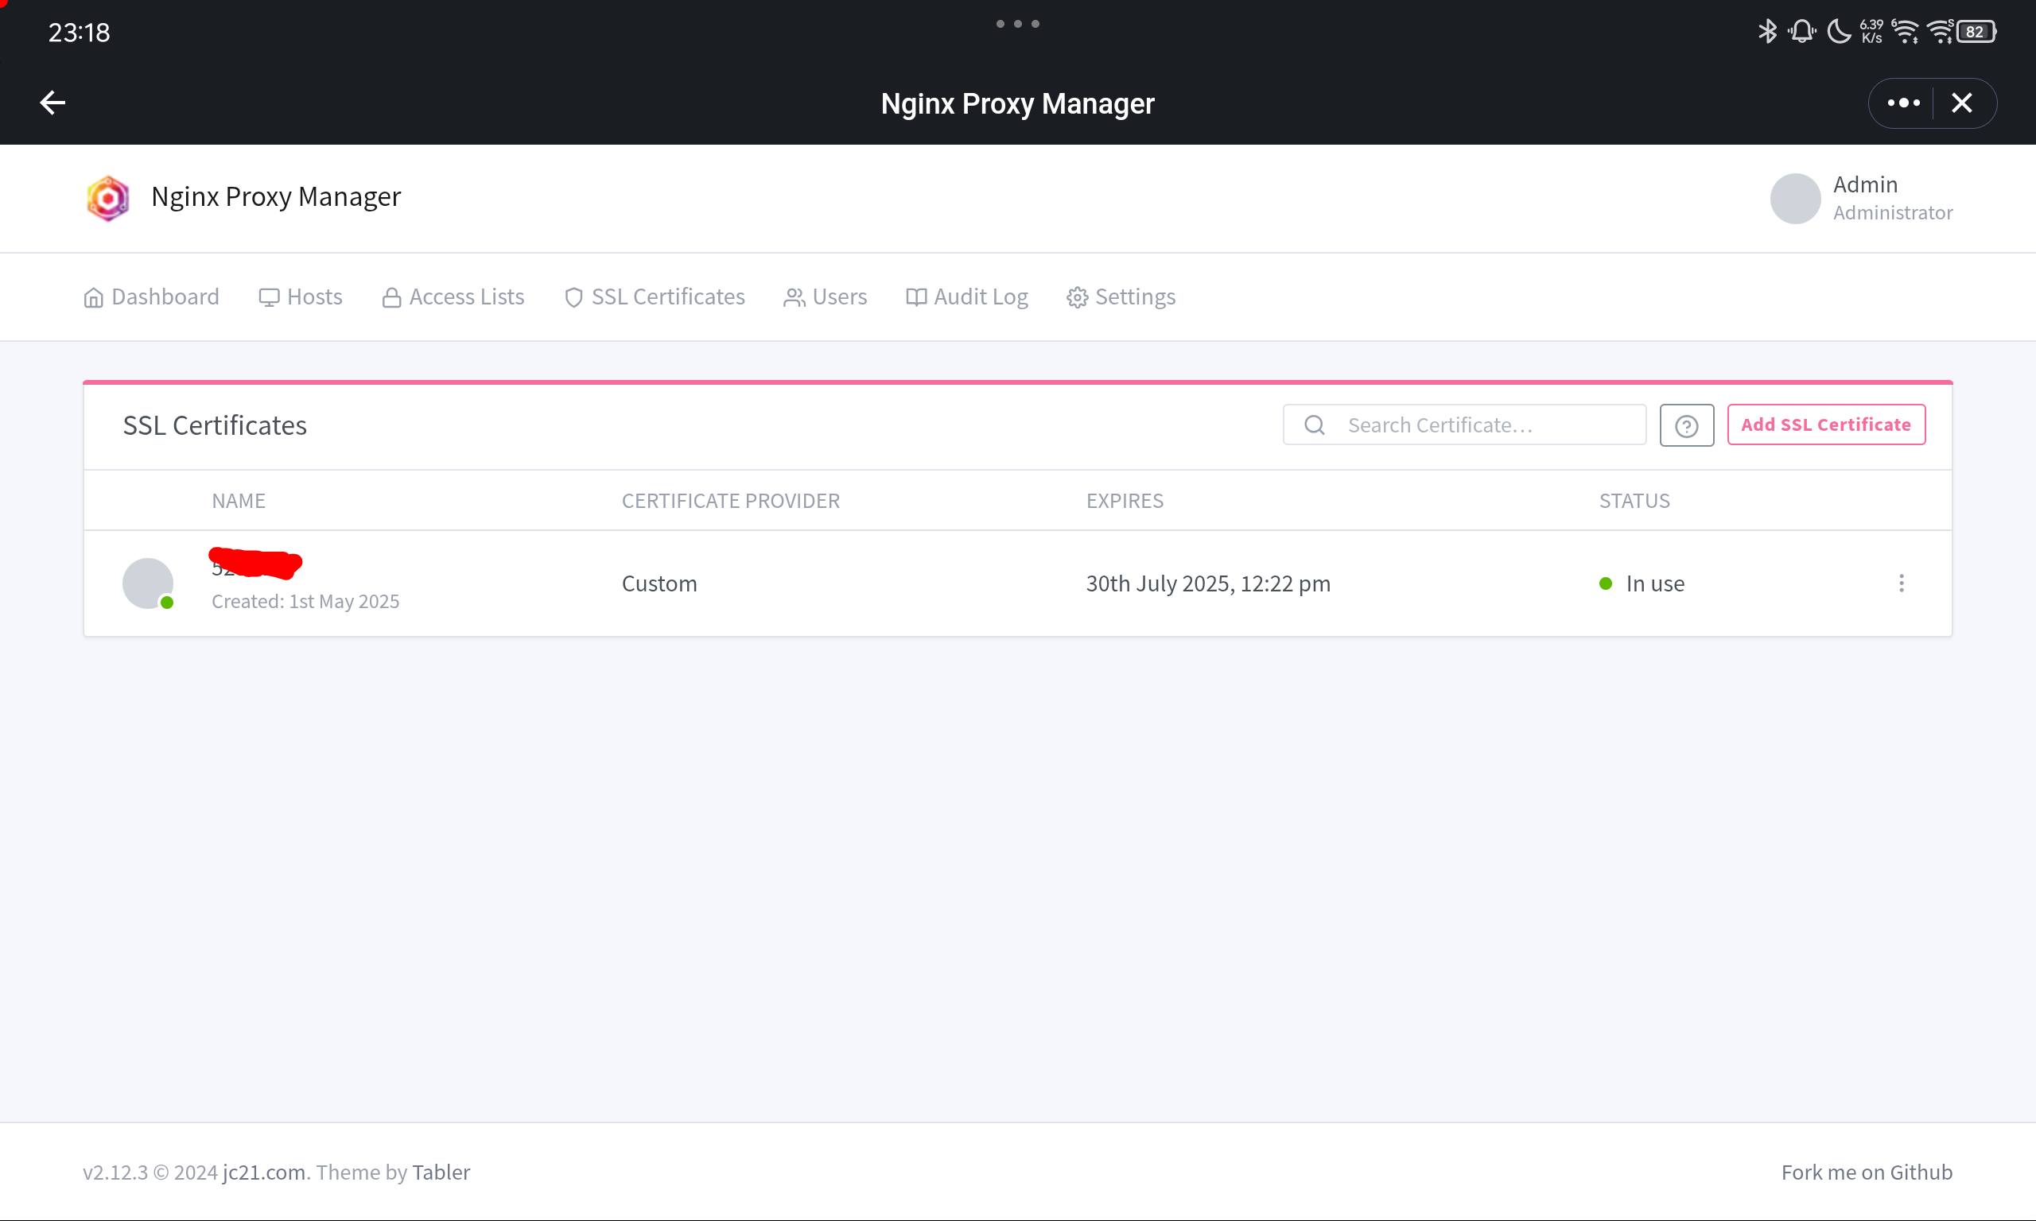The width and height of the screenshot is (2036, 1221).
Task: Close the mini app with X icon
Action: tap(1962, 103)
